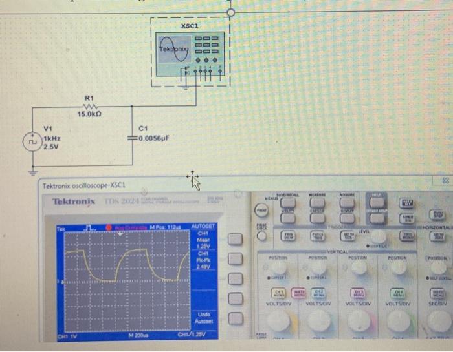Push the TRIG VIEW button

288,236
